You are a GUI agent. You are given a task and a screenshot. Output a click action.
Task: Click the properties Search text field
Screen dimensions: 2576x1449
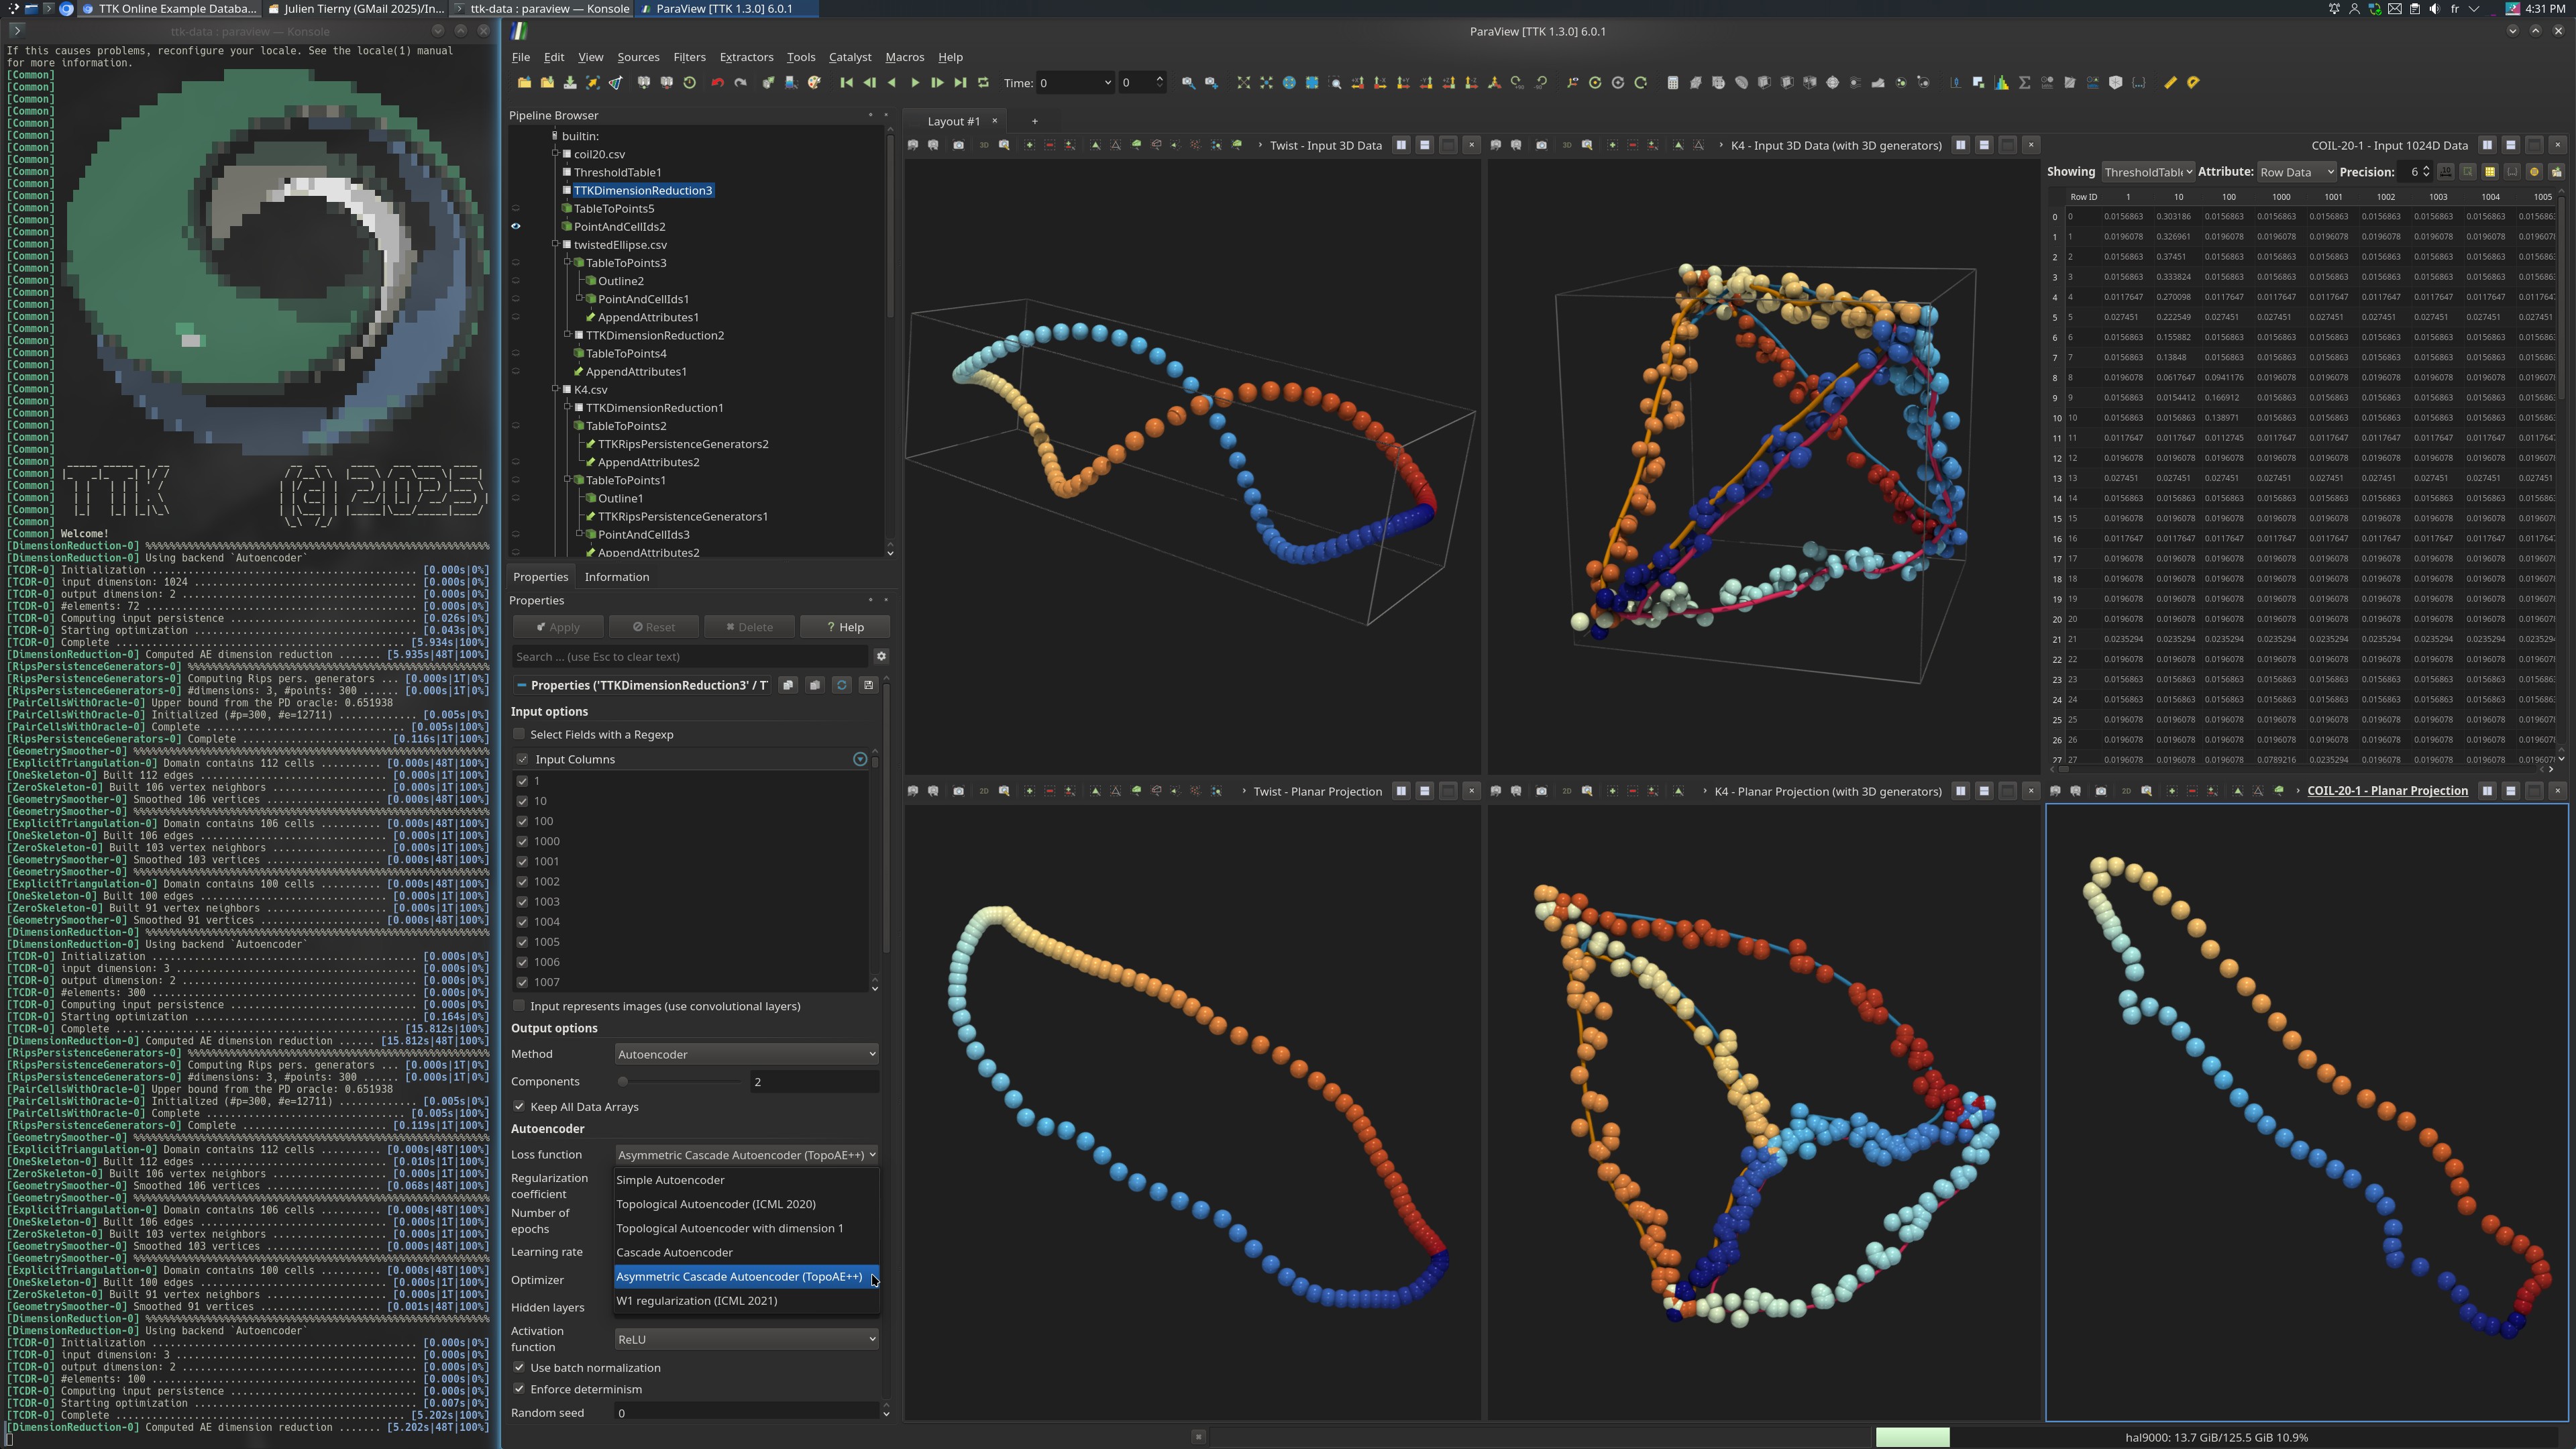pos(690,657)
